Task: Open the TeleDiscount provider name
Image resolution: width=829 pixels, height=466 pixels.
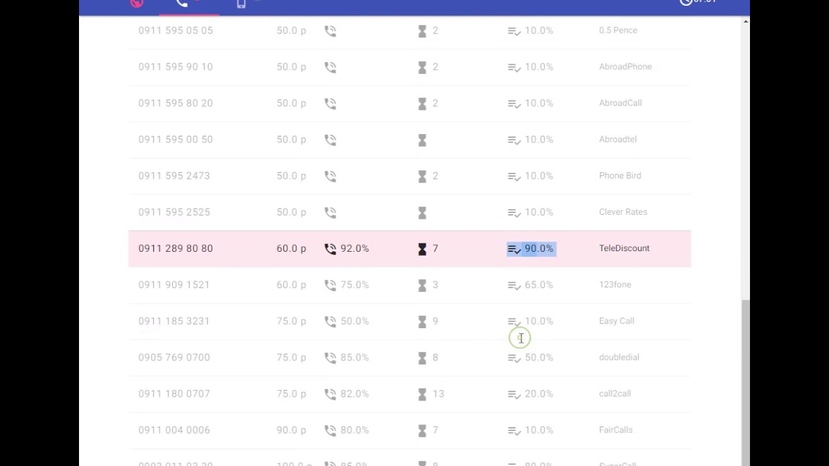Action: pyautogui.click(x=624, y=249)
